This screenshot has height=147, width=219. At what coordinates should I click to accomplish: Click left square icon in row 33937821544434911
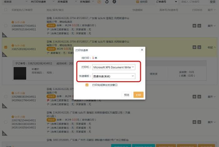pos(194,122)
